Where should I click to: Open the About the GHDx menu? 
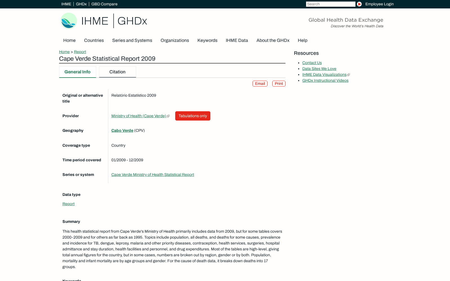click(x=273, y=40)
